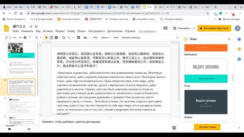244x137 pixels.
Task: Open the Справка menu
Action: (130, 31)
